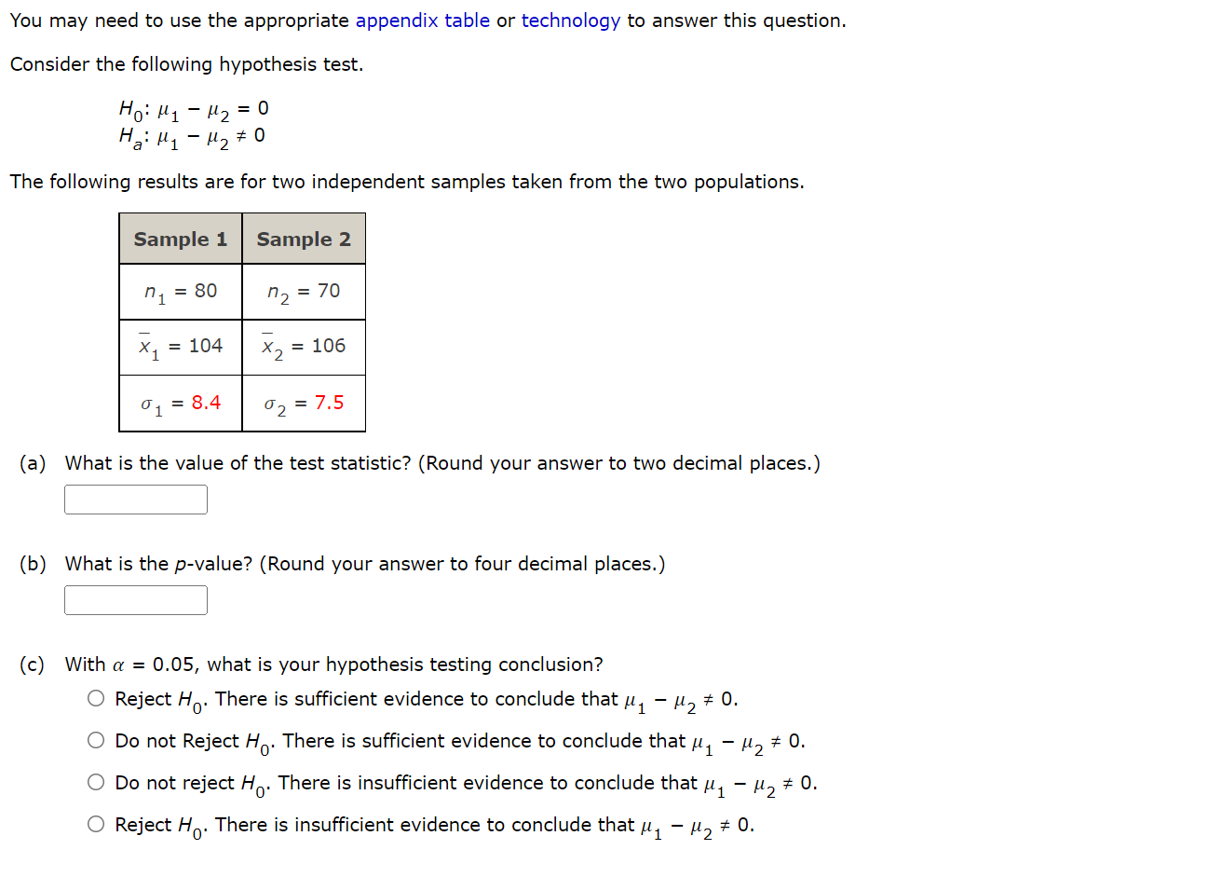Image resolution: width=1222 pixels, height=877 pixels.
Task: Select the cell showing n2 = 70
Action: pyautogui.click(x=304, y=292)
